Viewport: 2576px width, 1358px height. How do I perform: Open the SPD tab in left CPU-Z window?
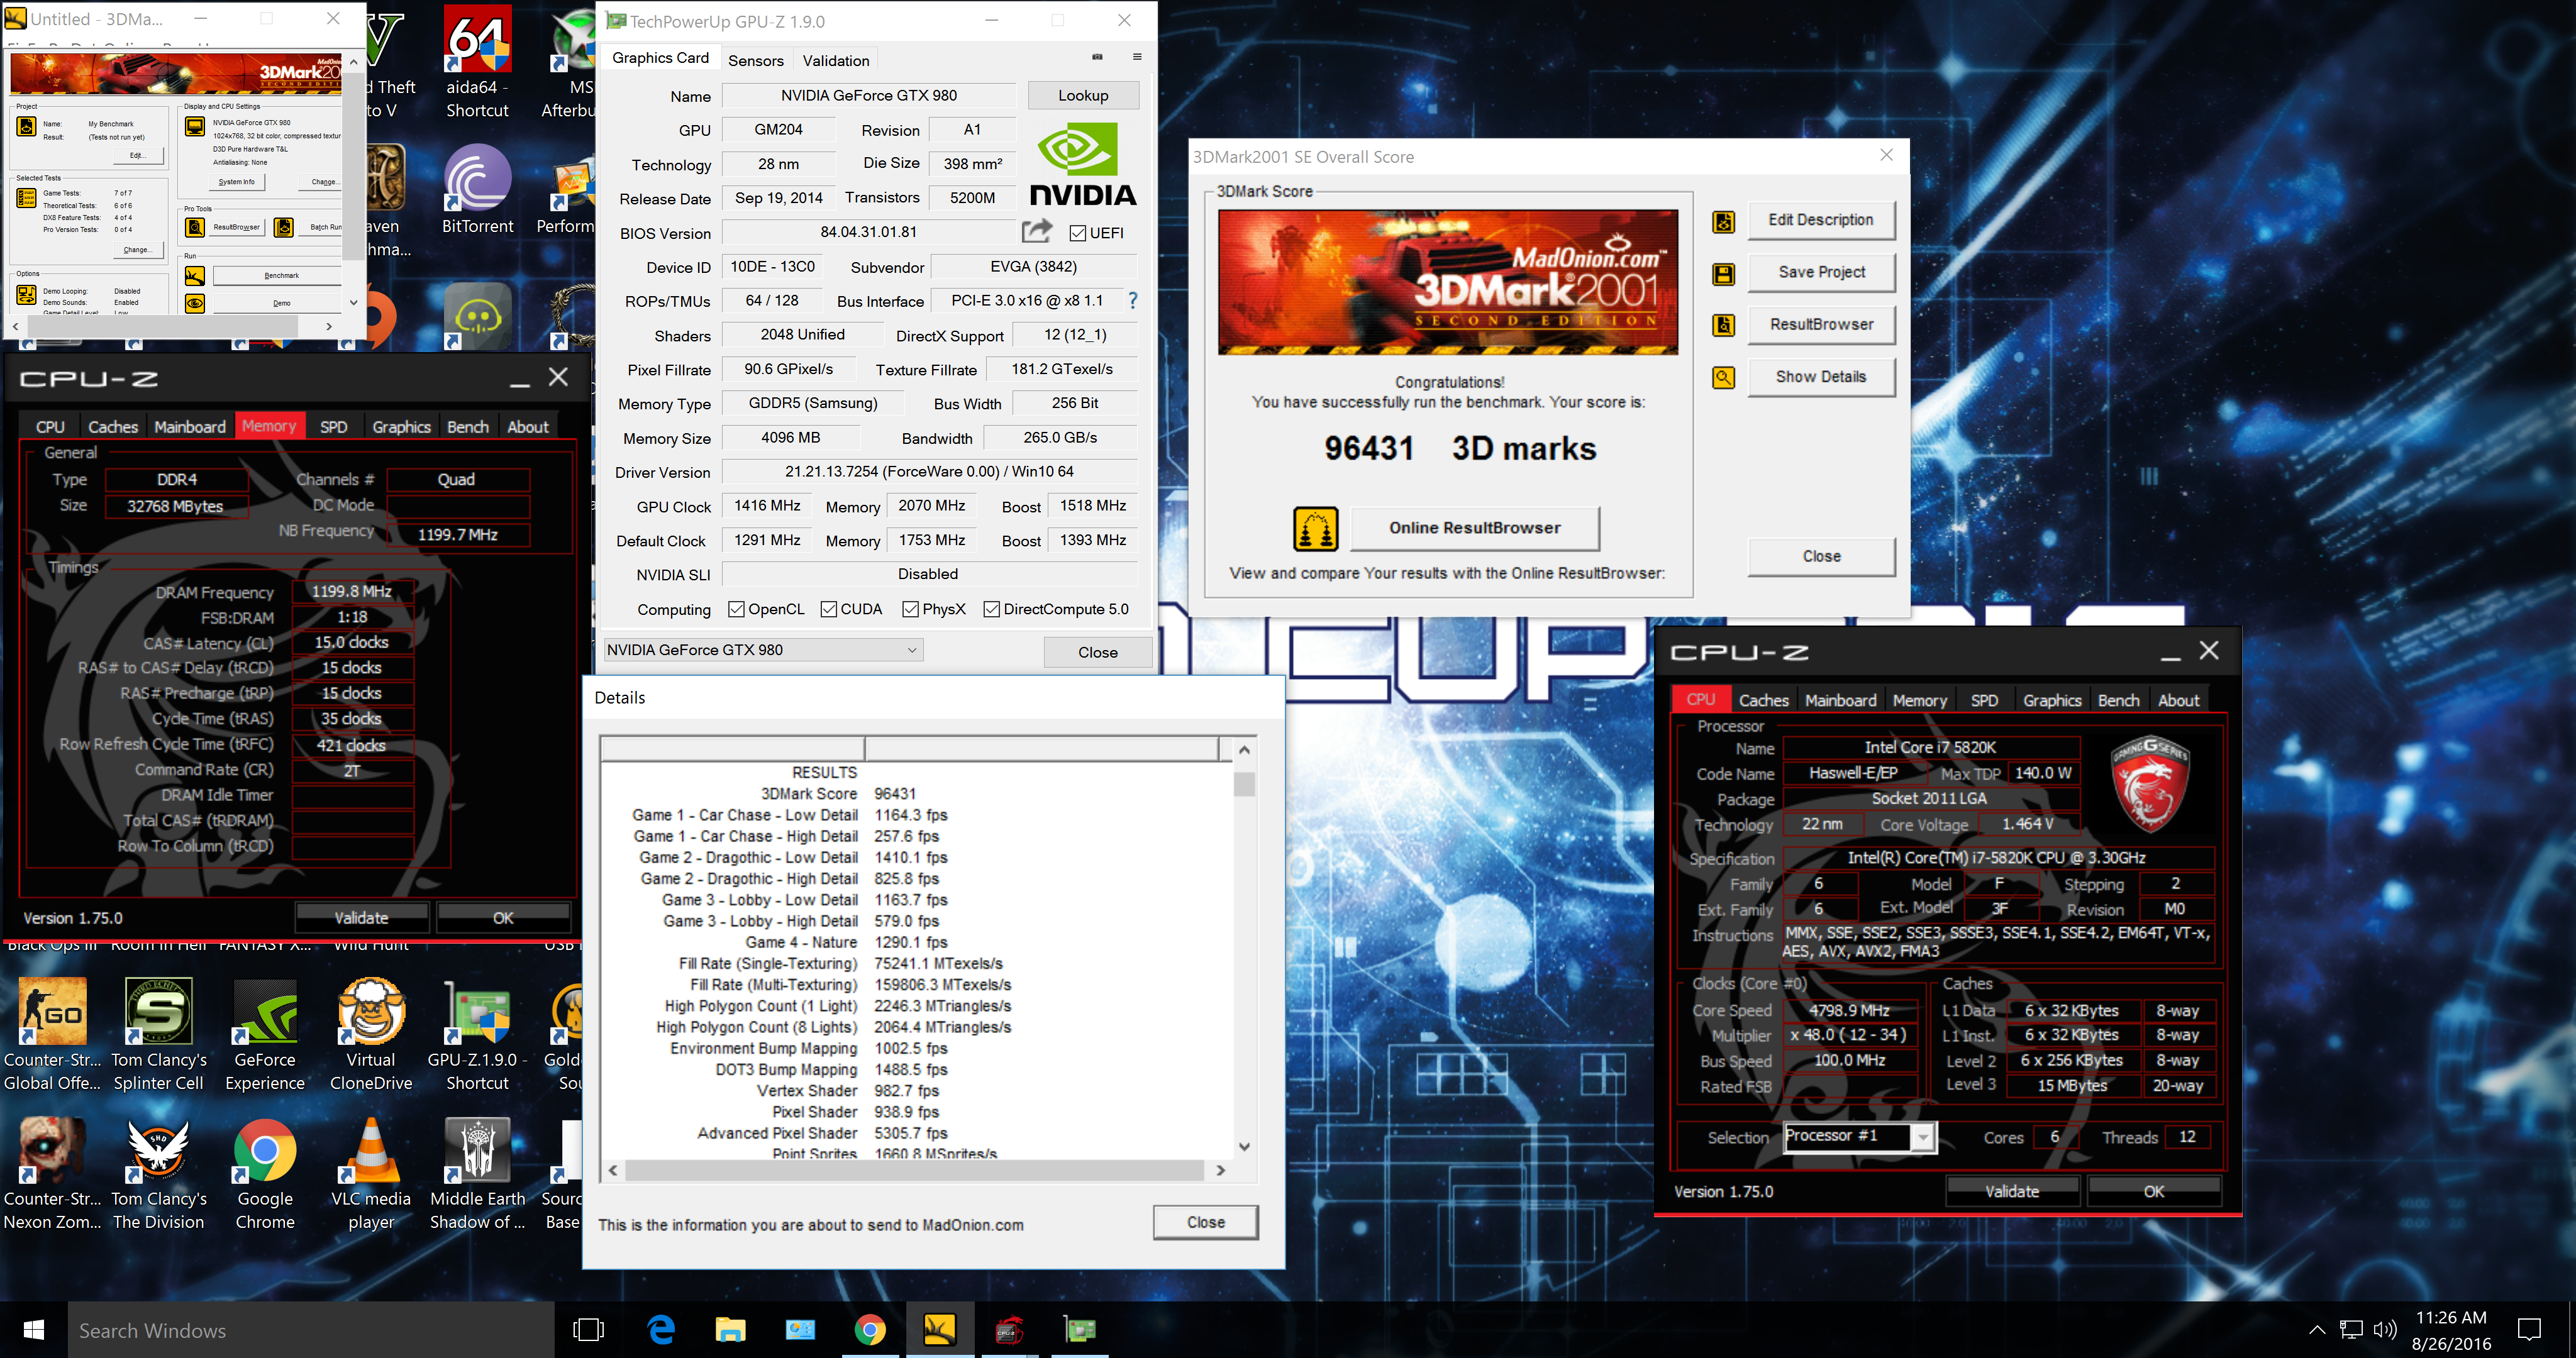coord(333,427)
